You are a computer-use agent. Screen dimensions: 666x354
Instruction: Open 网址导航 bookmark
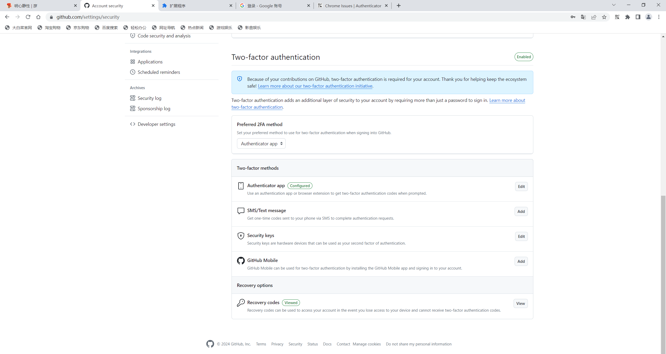click(164, 28)
